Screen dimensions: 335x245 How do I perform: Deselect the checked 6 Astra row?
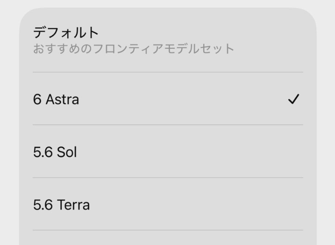pos(168,99)
